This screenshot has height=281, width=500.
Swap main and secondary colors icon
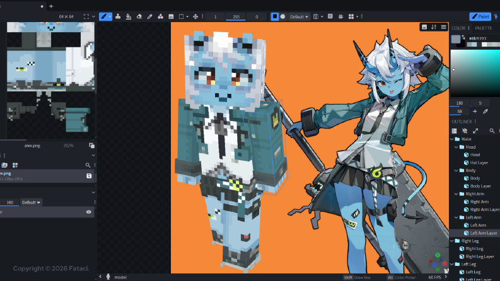click(463, 38)
